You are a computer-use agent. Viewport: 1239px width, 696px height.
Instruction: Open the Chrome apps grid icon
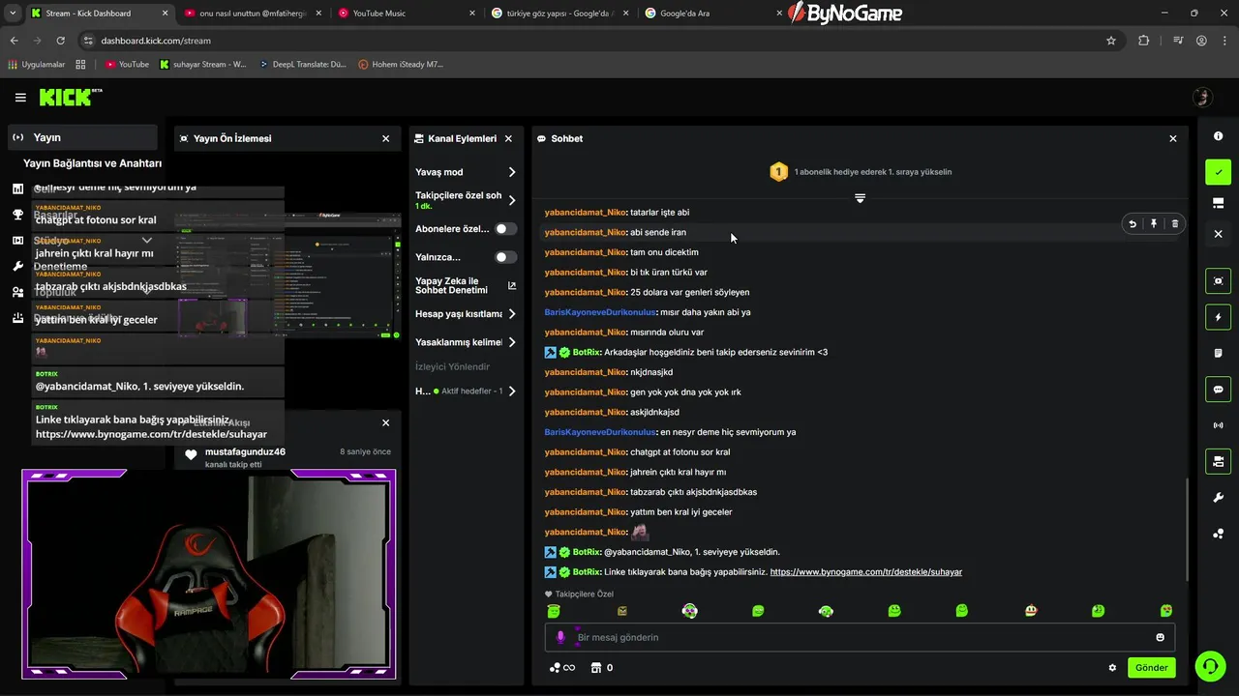[x=80, y=65]
